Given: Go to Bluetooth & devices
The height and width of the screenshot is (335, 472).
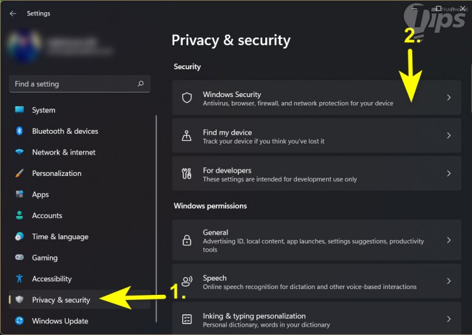Looking at the screenshot, I should click(x=65, y=131).
